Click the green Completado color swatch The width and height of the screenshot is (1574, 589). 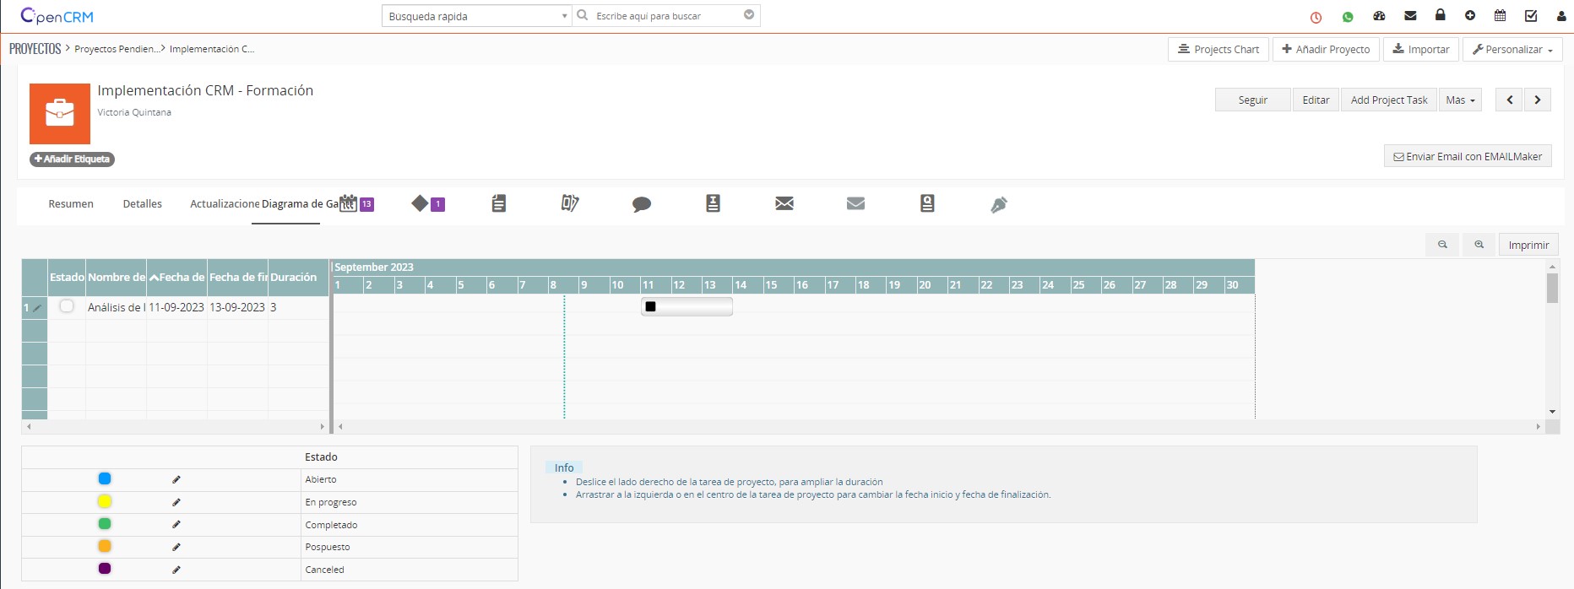[x=105, y=524]
